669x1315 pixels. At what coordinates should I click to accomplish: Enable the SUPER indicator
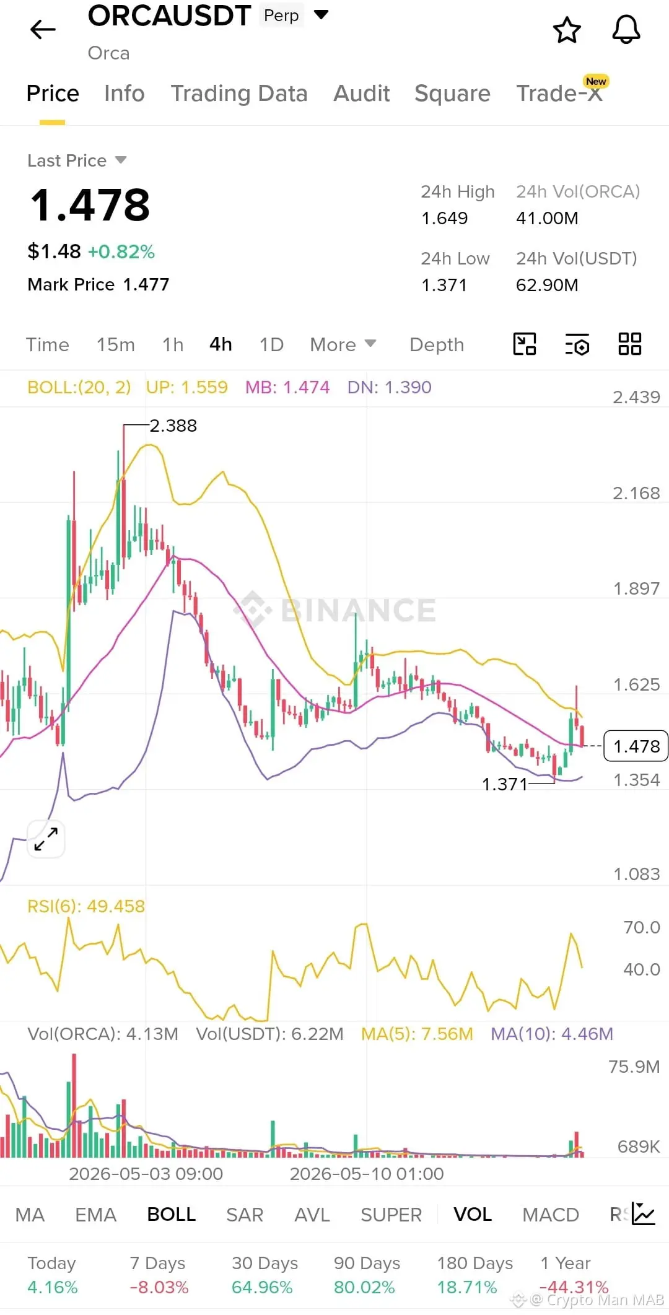[x=391, y=1215]
